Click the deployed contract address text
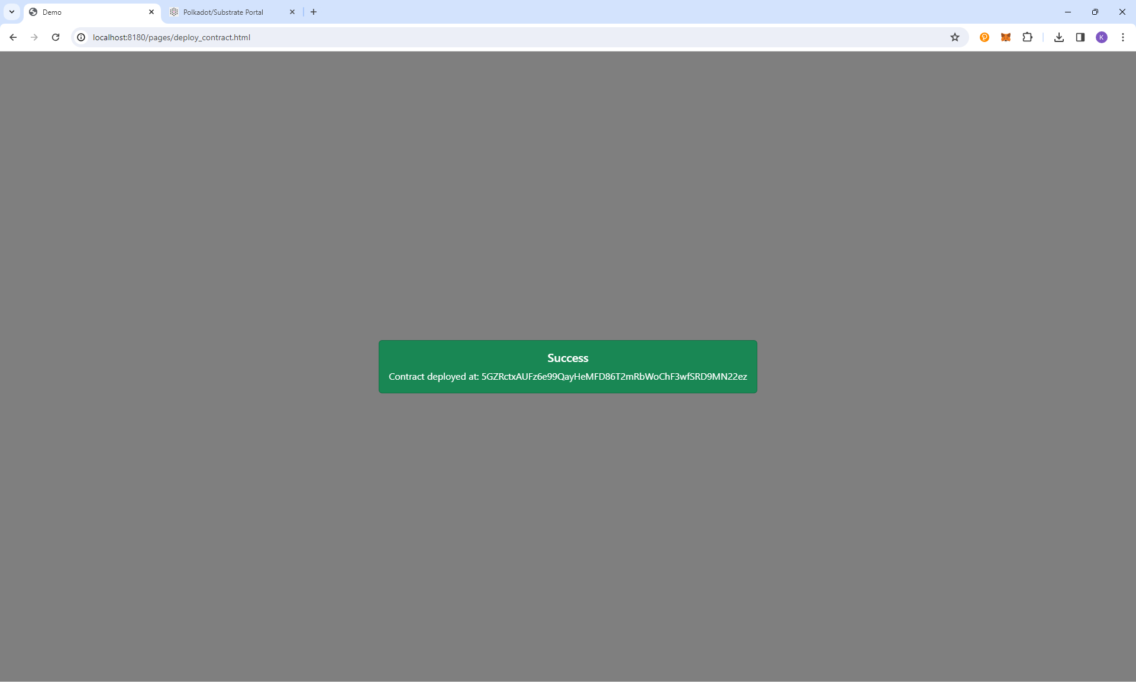Viewport: 1136px width, 682px height. pyautogui.click(x=614, y=377)
